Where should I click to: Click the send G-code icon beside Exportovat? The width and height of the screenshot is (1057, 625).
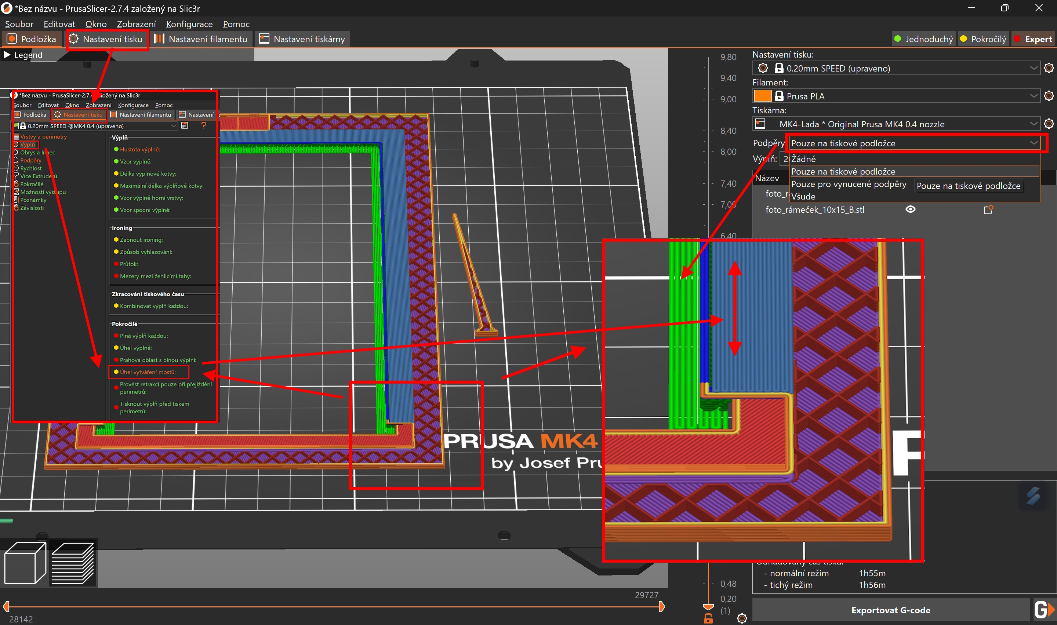(x=1044, y=610)
